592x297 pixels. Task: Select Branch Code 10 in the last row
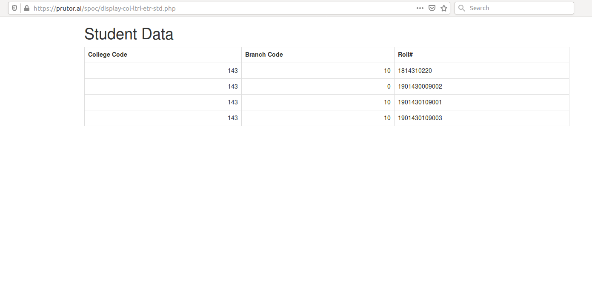pos(387,118)
